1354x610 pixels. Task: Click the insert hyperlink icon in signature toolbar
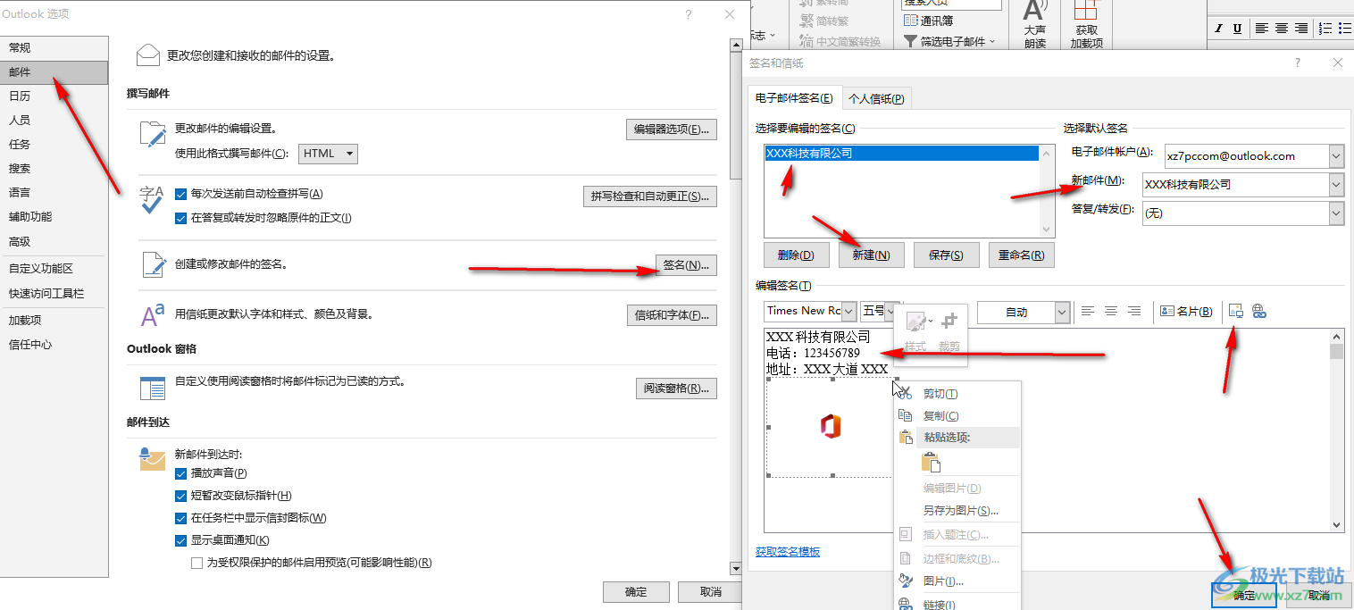pyautogui.click(x=1259, y=311)
